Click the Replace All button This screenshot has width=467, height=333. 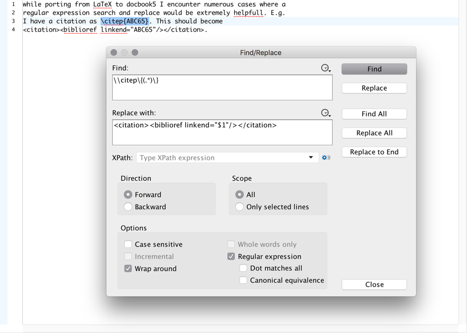(374, 133)
